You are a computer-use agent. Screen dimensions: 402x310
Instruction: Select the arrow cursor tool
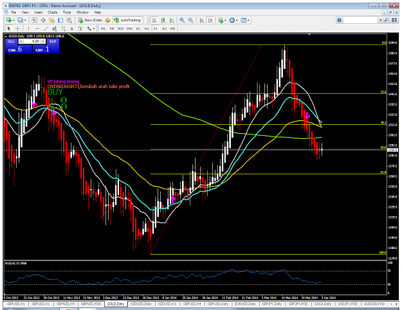9,29
